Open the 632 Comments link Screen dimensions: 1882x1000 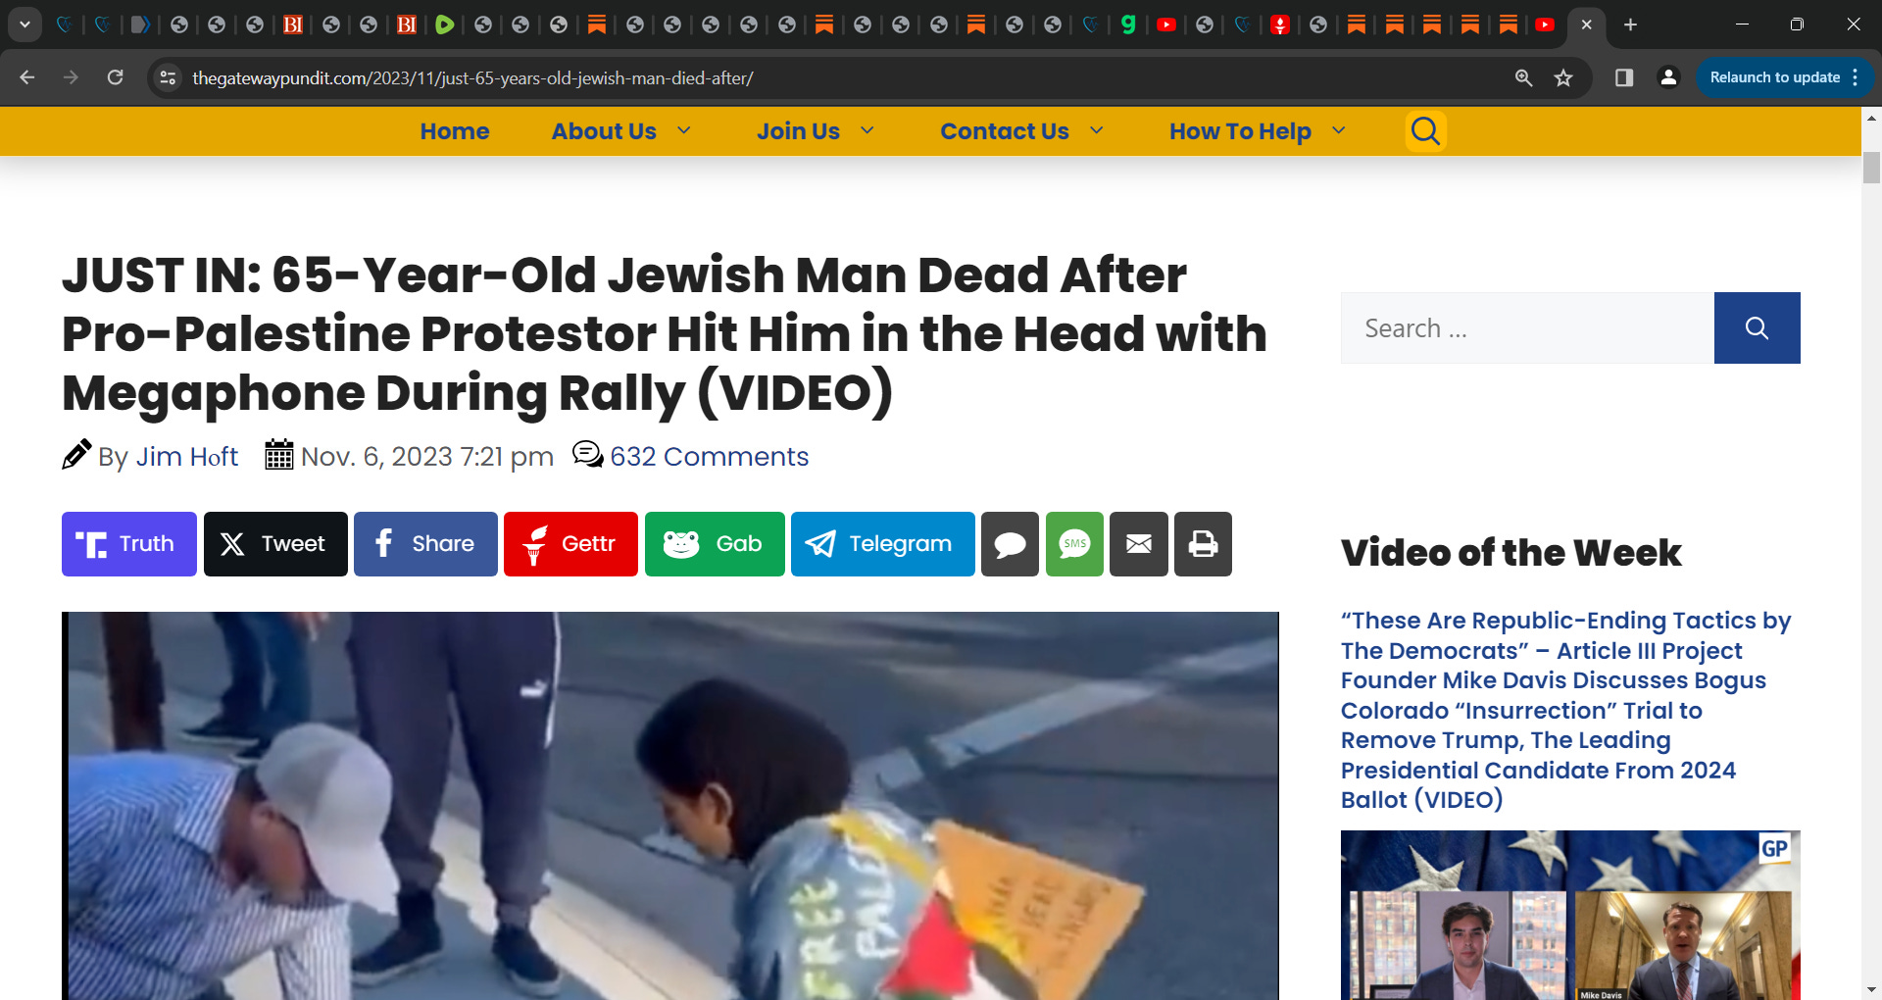pos(709,457)
